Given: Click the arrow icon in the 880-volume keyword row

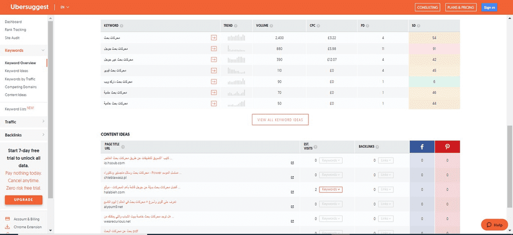Looking at the screenshot, I should (213, 49).
